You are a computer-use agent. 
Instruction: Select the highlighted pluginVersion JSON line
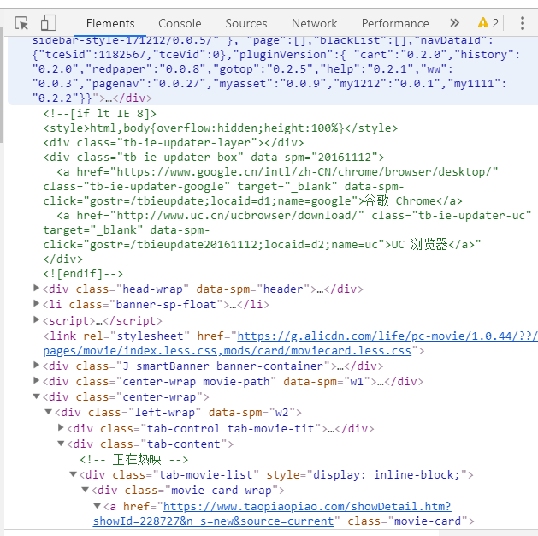276,55
